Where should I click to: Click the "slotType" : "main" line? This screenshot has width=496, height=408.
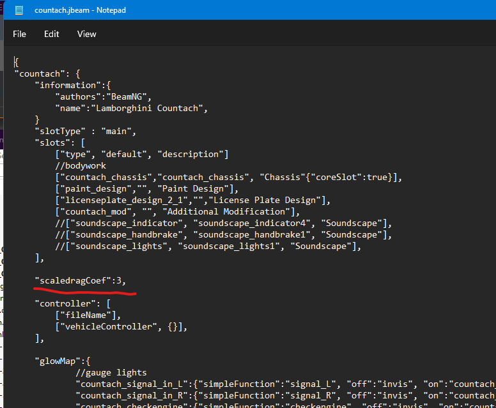86,131
